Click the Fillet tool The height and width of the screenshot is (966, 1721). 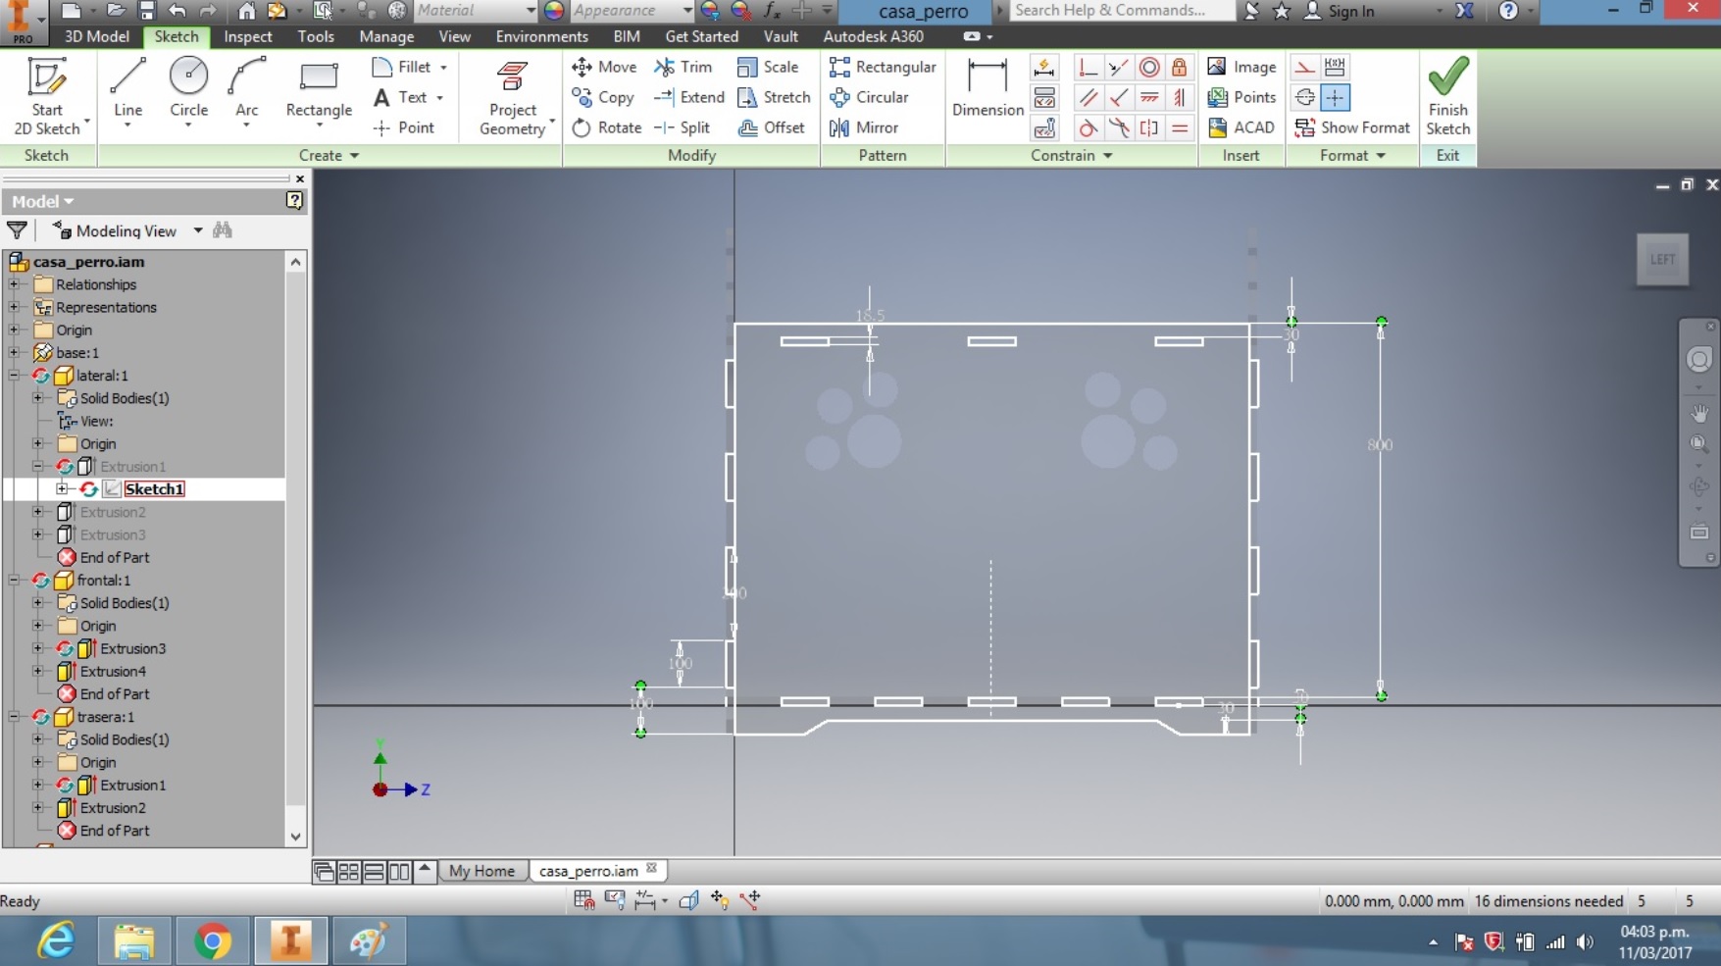coord(410,67)
